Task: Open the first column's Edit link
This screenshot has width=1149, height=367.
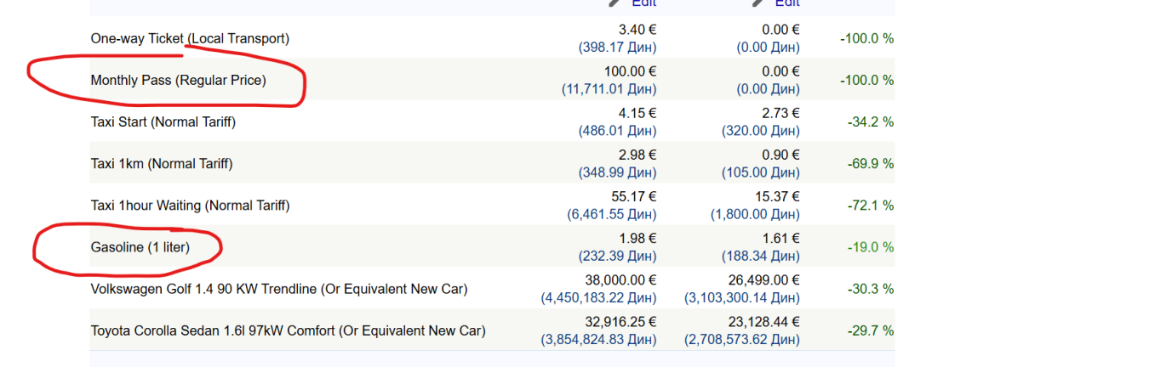Action: (643, 3)
